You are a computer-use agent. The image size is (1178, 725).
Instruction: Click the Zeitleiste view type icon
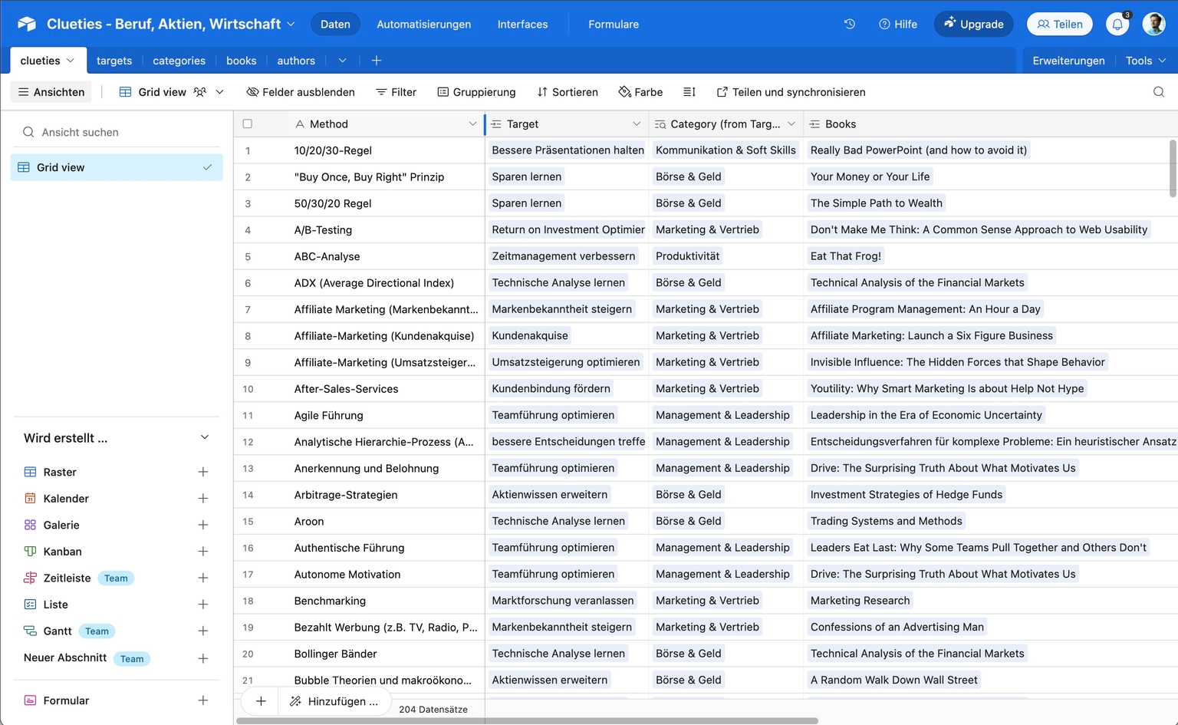coord(30,578)
